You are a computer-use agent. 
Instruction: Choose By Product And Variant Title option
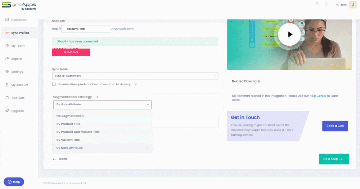[102, 132]
